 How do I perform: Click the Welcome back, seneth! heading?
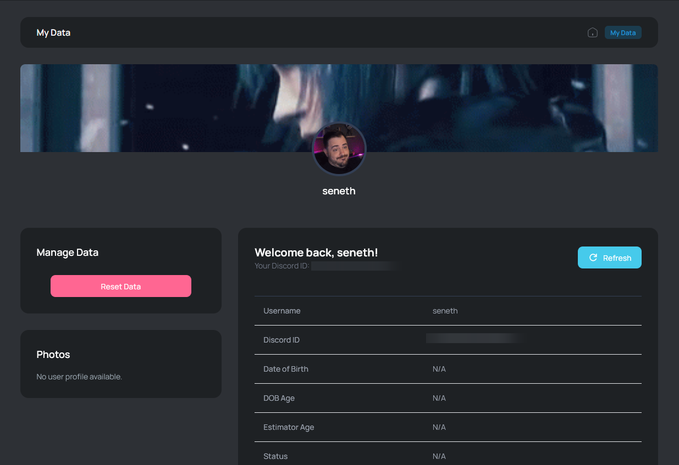tap(316, 253)
